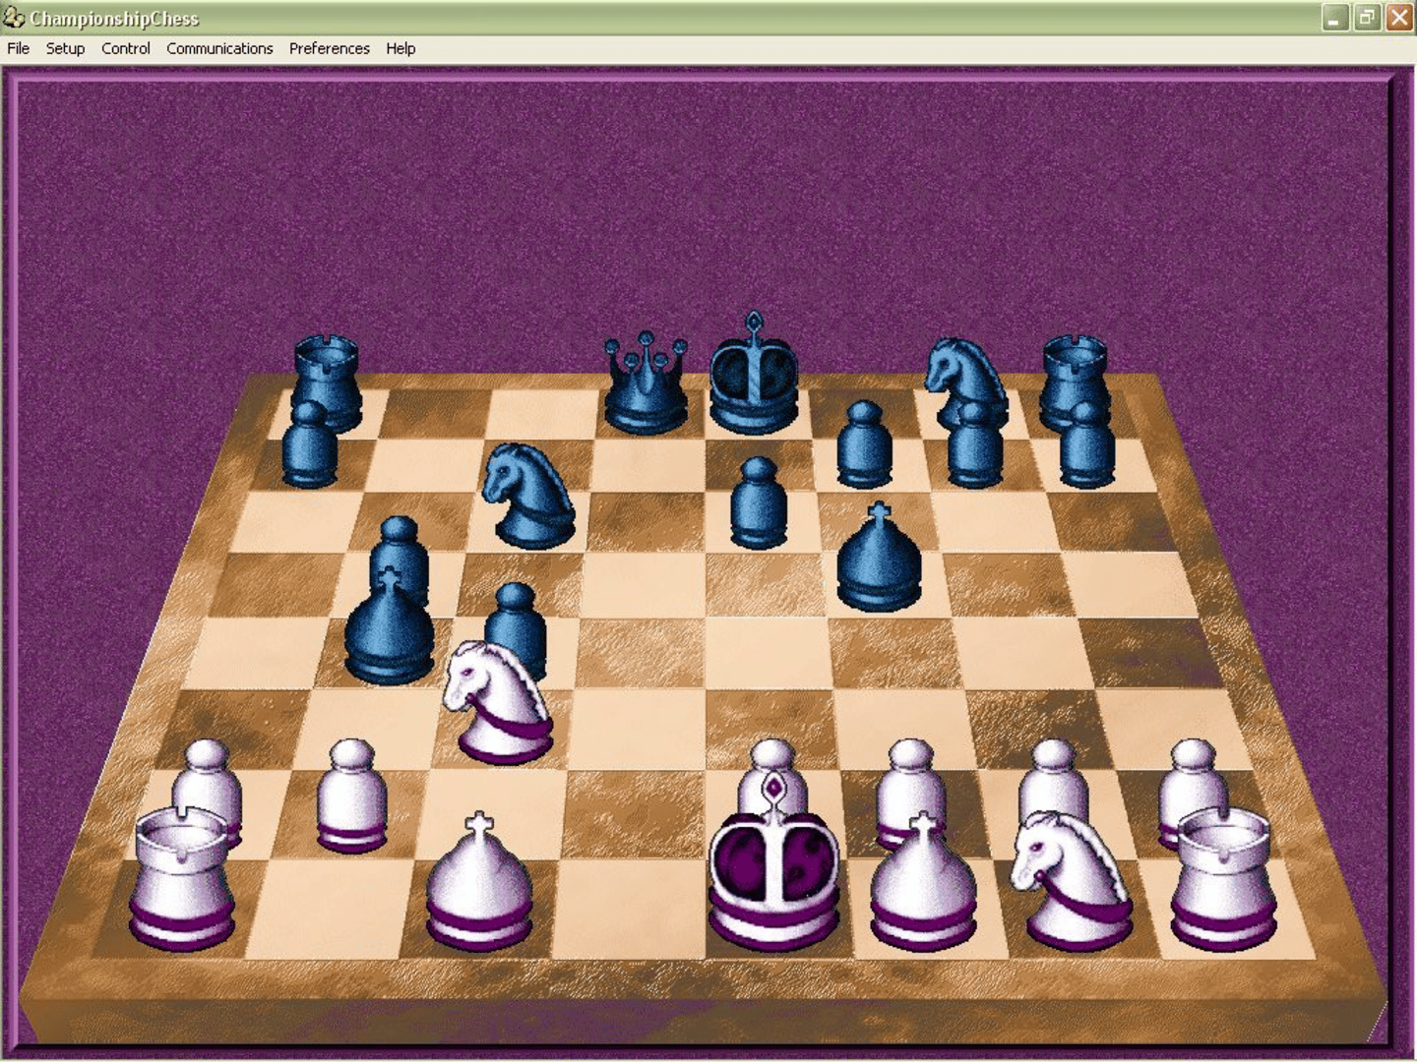Minimize the ChampionshipChess window
1417x1062 pixels.
coord(1335,18)
